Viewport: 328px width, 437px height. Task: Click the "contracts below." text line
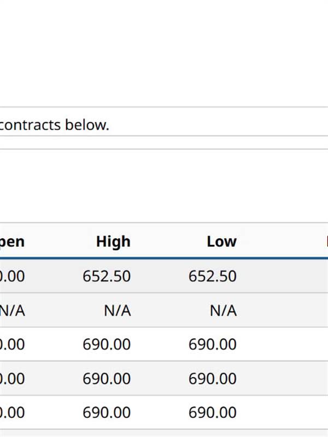[54, 125]
